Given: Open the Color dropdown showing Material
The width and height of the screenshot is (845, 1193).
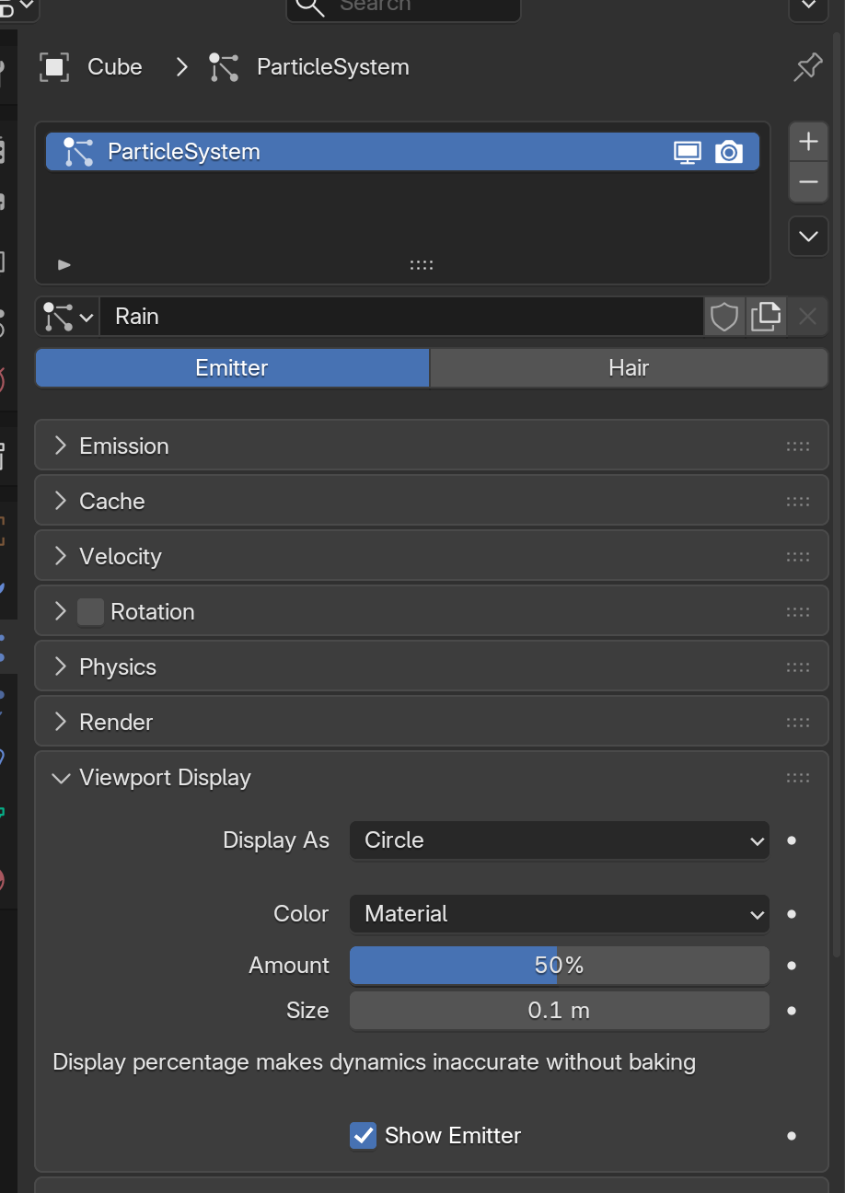Looking at the screenshot, I should point(559,914).
